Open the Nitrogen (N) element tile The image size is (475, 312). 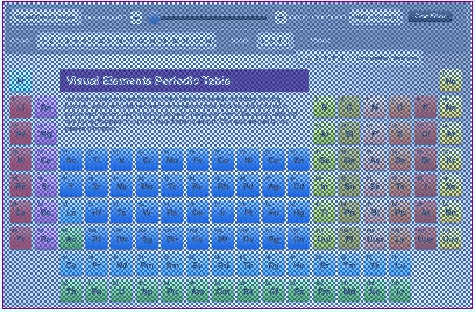[374, 107]
